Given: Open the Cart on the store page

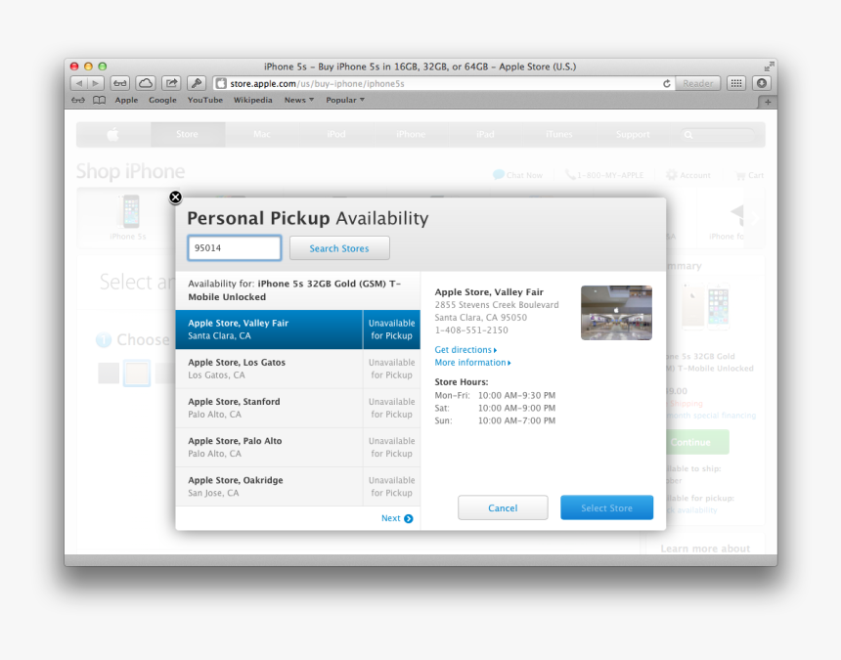Looking at the screenshot, I should (749, 175).
